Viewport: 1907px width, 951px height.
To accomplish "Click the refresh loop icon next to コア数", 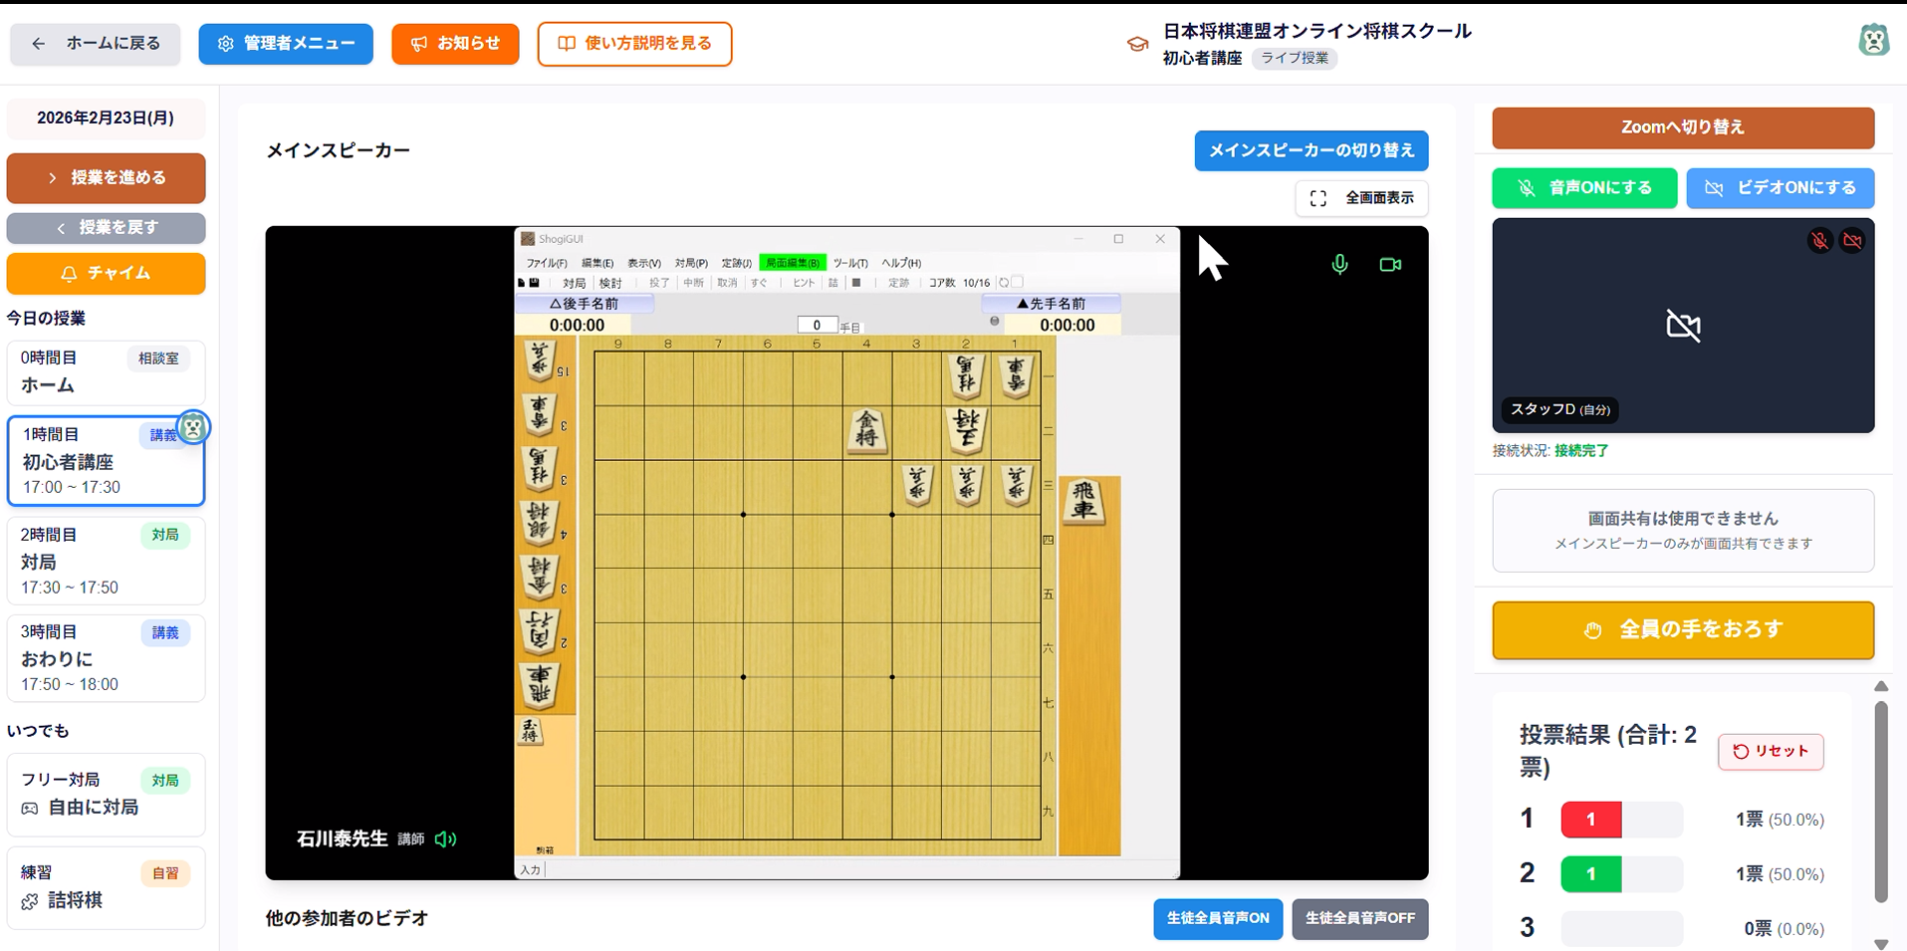I will [x=1004, y=283].
